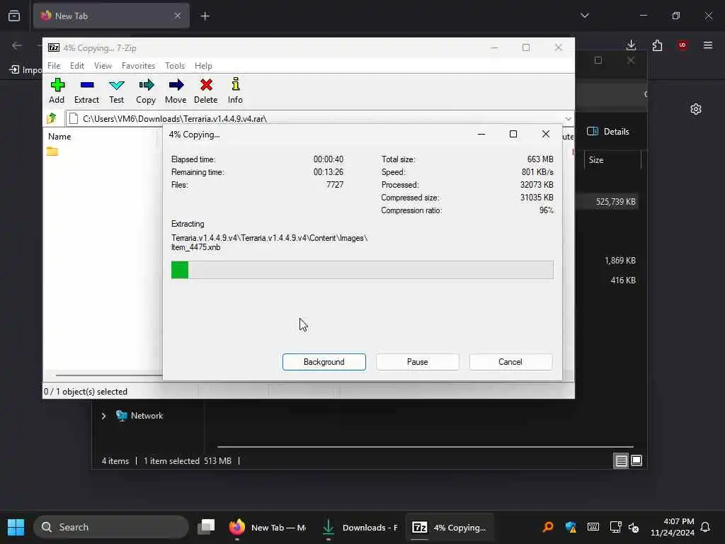Switch to Downloads taskbar item
The image size is (725, 544).
click(x=360, y=527)
